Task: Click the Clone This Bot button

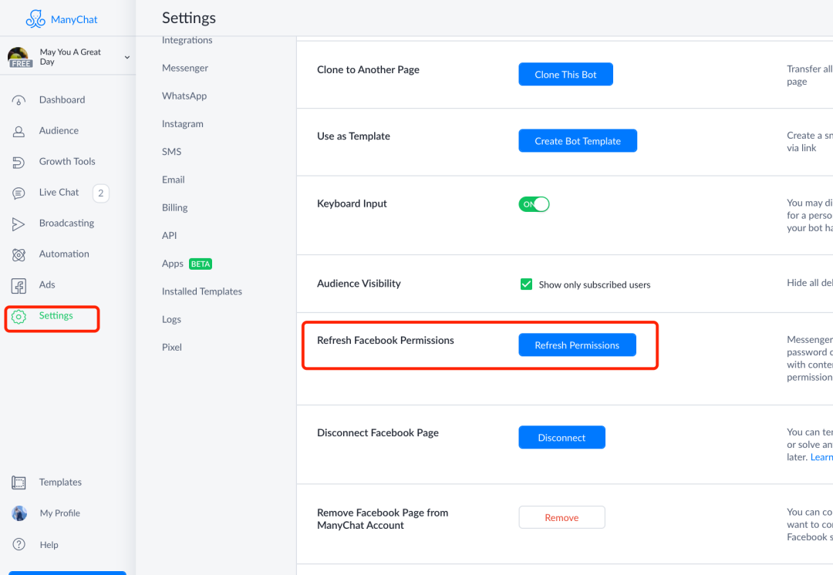Action: (566, 74)
